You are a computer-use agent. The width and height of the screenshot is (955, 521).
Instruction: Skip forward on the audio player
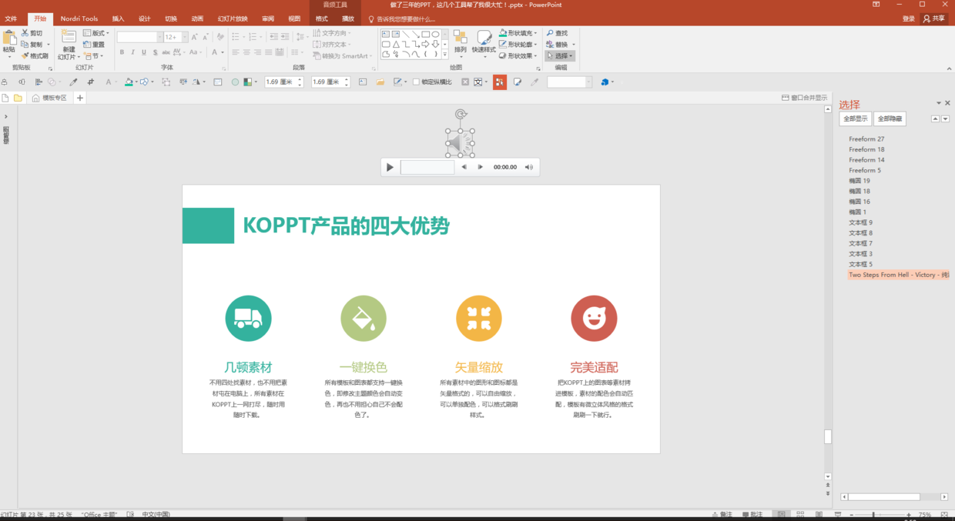click(x=481, y=167)
